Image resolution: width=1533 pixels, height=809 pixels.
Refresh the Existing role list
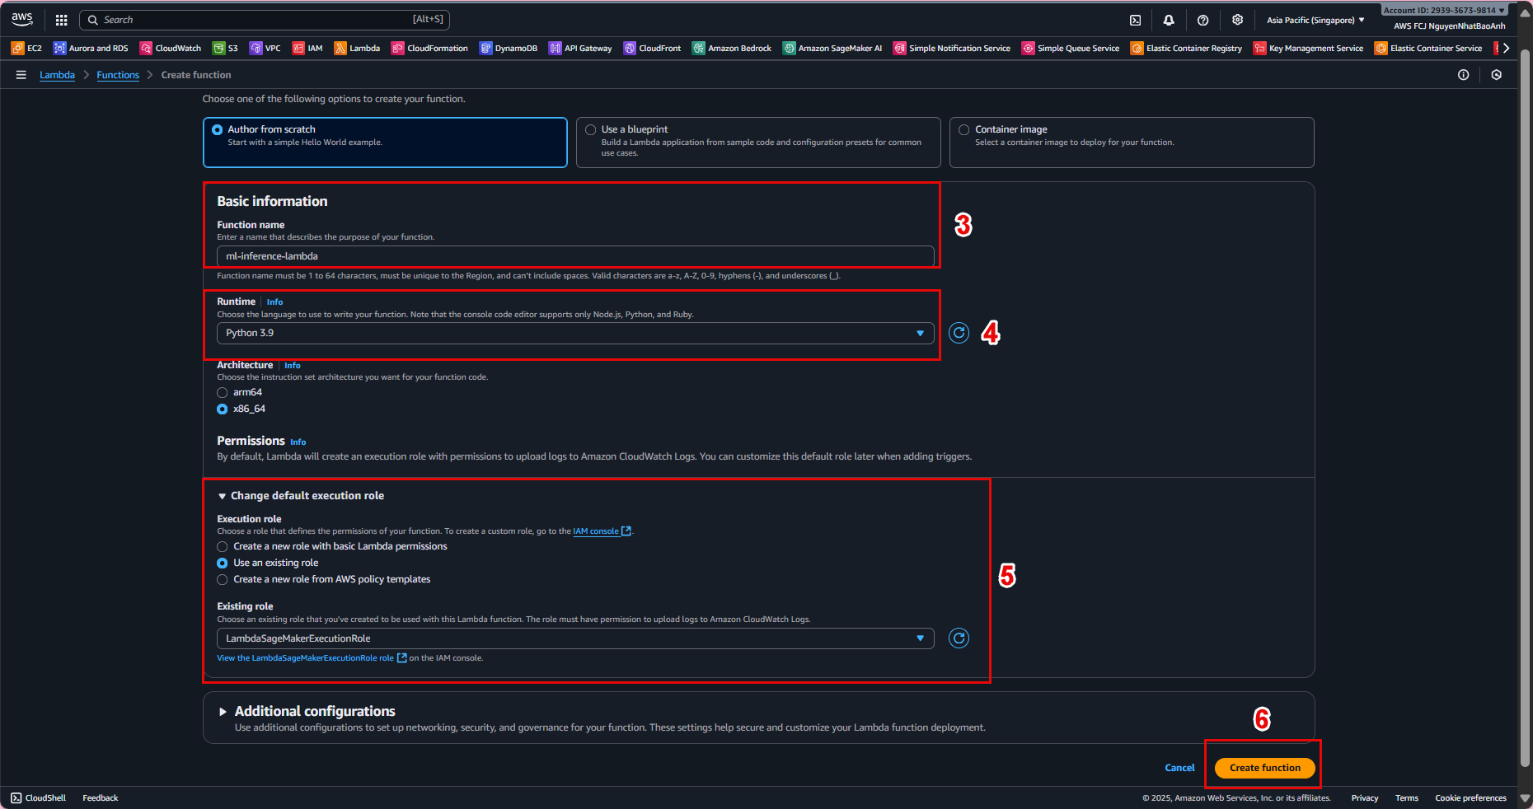click(959, 638)
